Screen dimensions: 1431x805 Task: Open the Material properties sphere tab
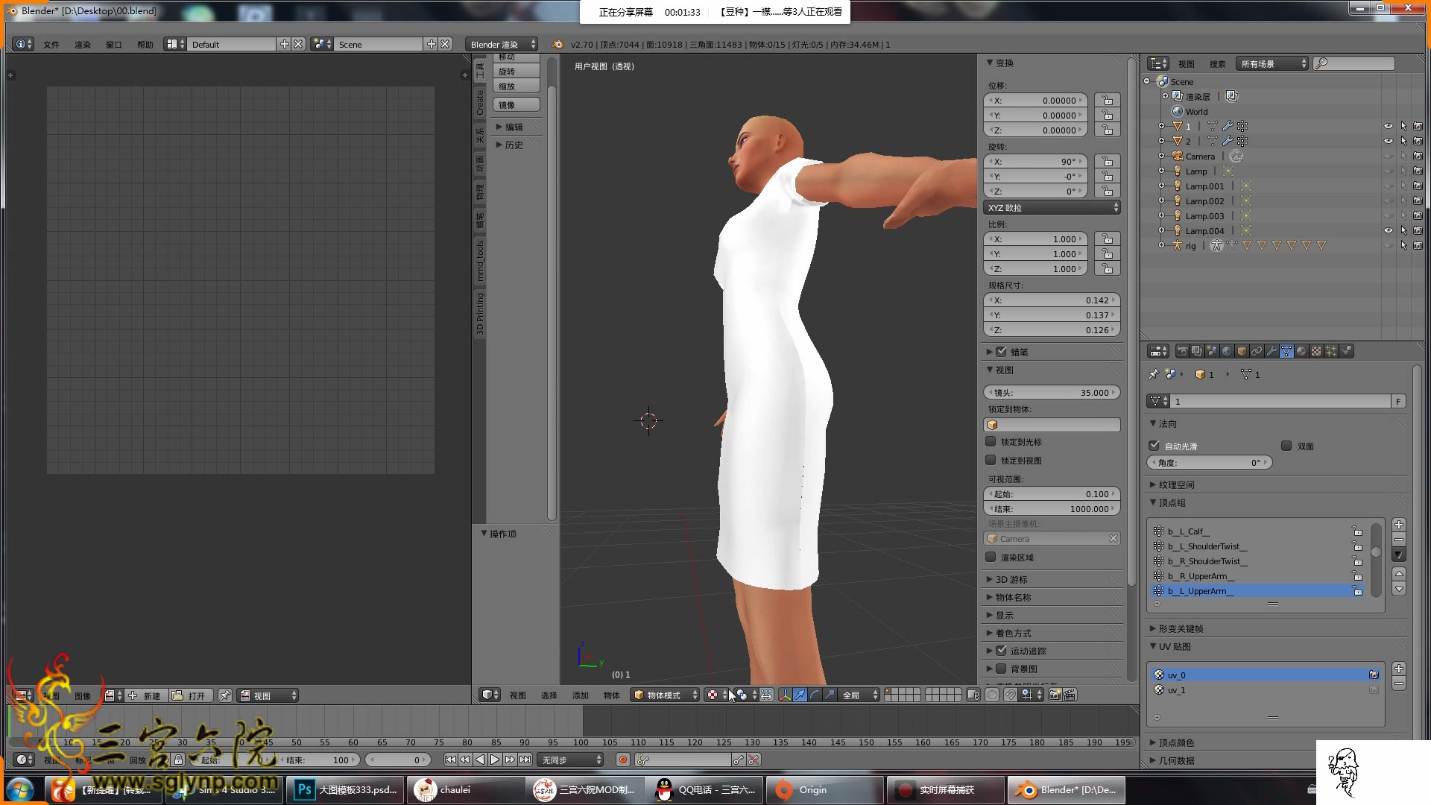tap(1301, 351)
